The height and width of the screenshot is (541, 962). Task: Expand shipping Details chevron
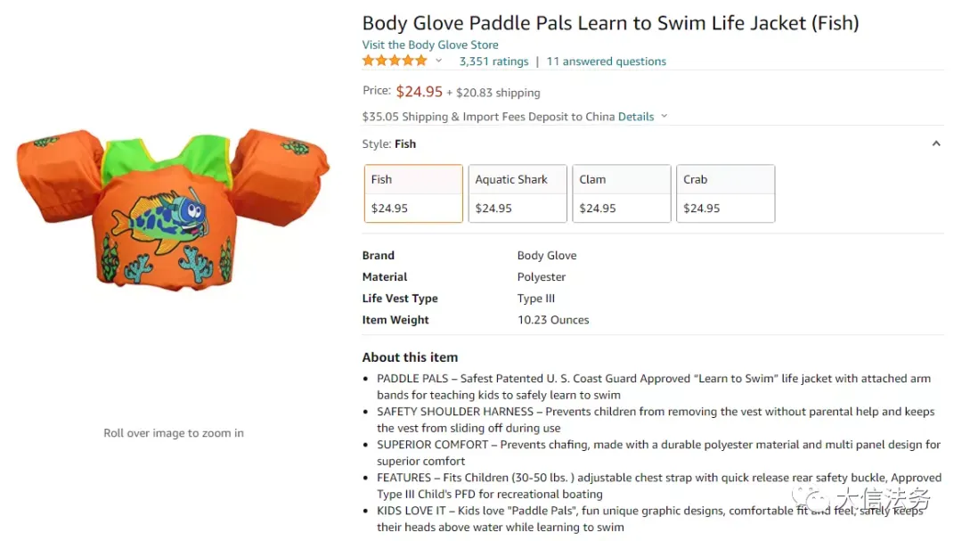(664, 116)
